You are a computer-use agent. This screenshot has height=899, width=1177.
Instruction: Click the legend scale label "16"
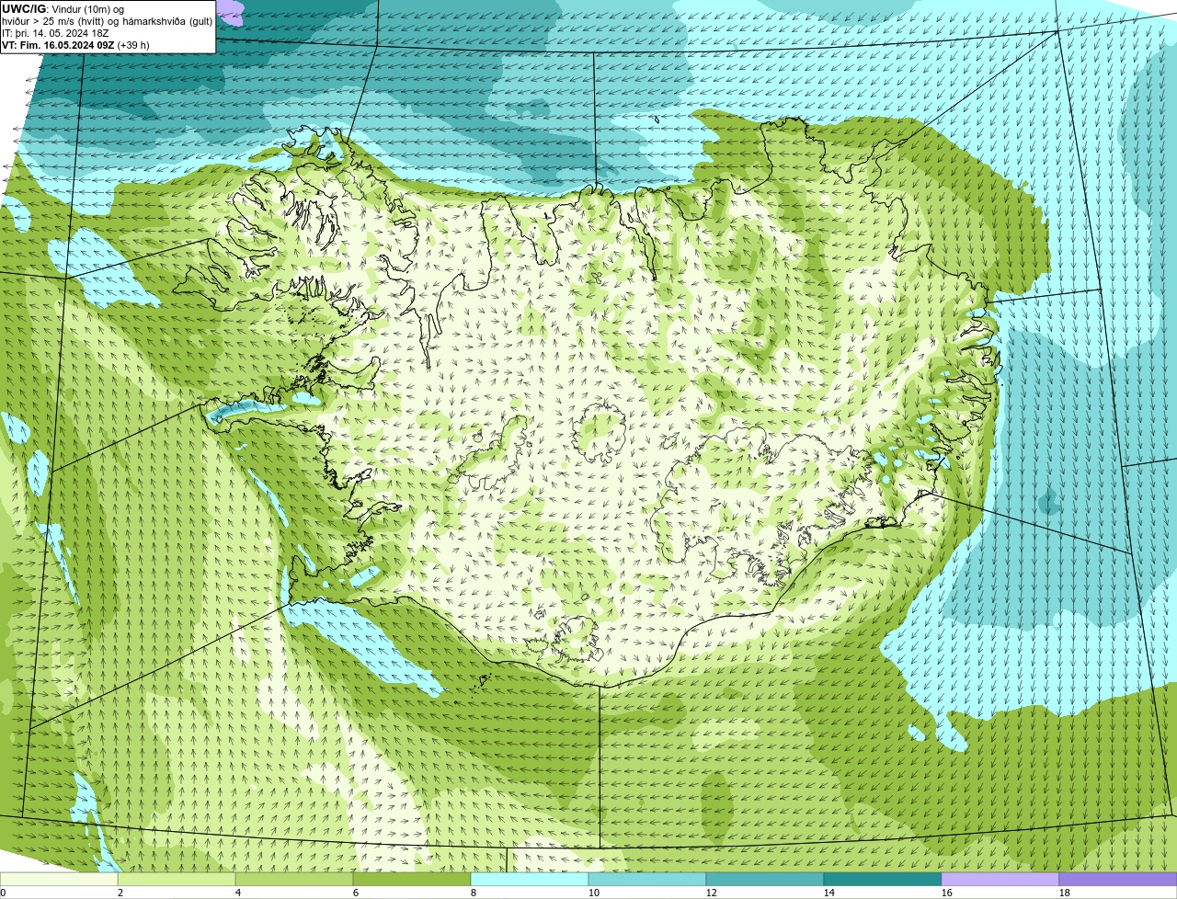(947, 893)
